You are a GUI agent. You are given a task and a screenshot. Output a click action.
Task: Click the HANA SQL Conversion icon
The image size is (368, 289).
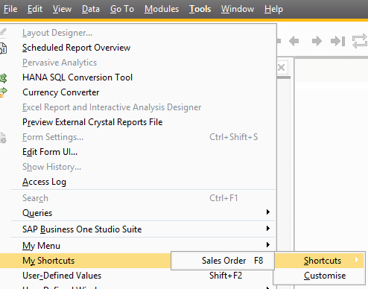point(4,78)
